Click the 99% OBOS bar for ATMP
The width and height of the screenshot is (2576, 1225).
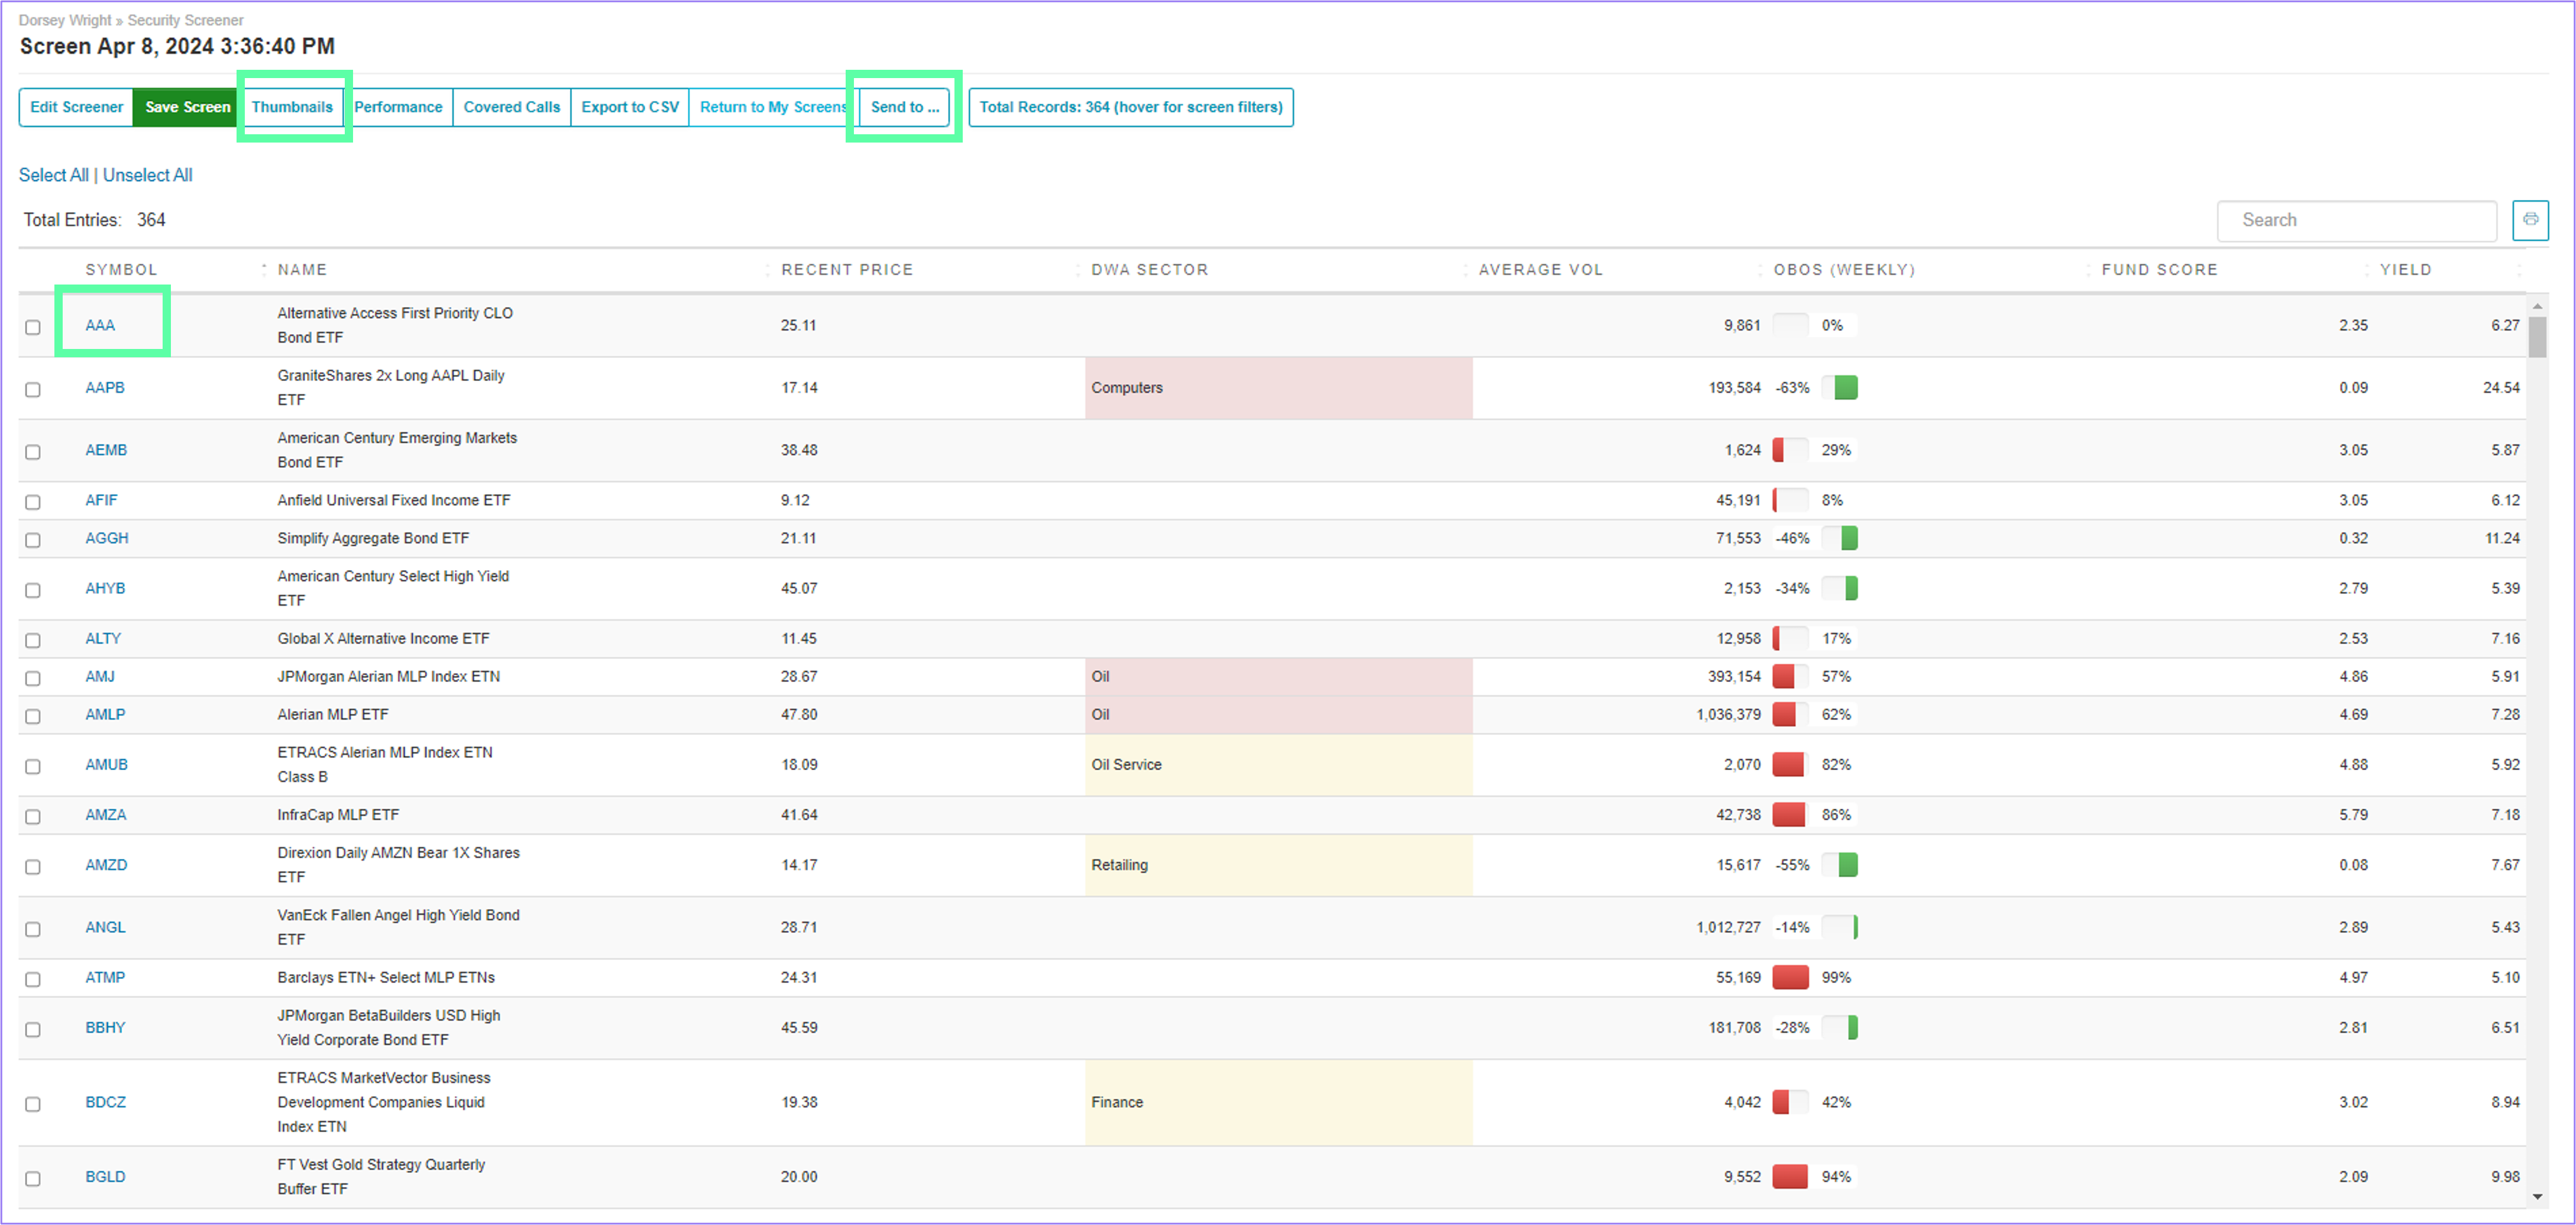coord(1790,977)
